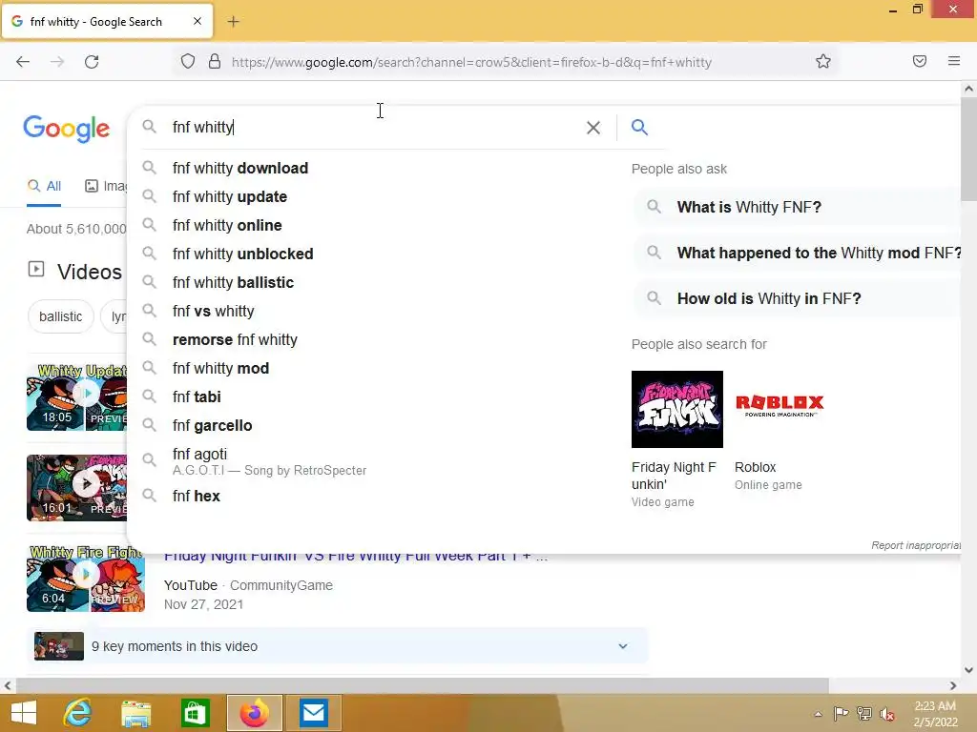This screenshot has height=732, width=977.
Task: Click the Videos section icon
Action: click(x=36, y=270)
